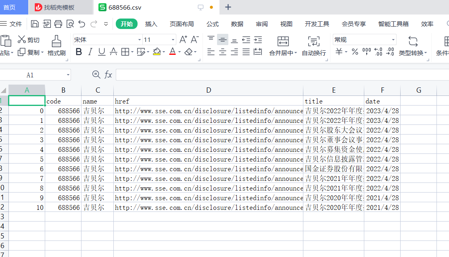Switch to 公式 ribbon tab

pyautogui.click(x=213, y=24)
